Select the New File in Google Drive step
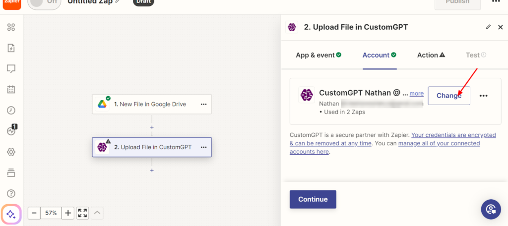This screenshot has width=508, height=226. pos(152,104)
